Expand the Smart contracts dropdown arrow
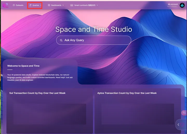Screen dimensions: 187x134 [97, 5]
